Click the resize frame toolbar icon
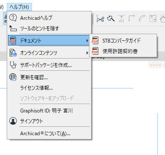The image size is (165, 155). (153, 19)
